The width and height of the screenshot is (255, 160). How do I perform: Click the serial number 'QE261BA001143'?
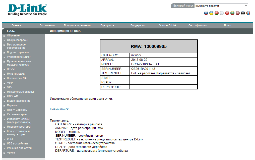143,69
